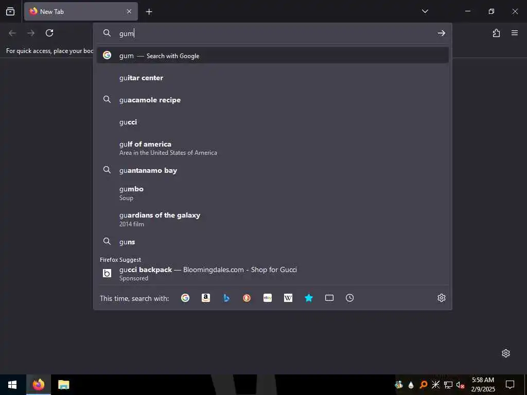Open search settings gear in dropdown
527x395 pixels.
coord(441,298)
